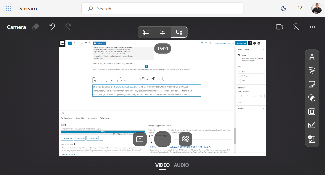Open the Microsoft 365 app launcher
The image size is (325, 175).
pos(8,8)
